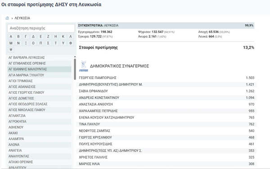This screenshot has width=270, height=169.
Task: Select ΑΓΙΟΣ ΑΘΑΝΑΣΙΟΣ area
Action: coord(40,86)
